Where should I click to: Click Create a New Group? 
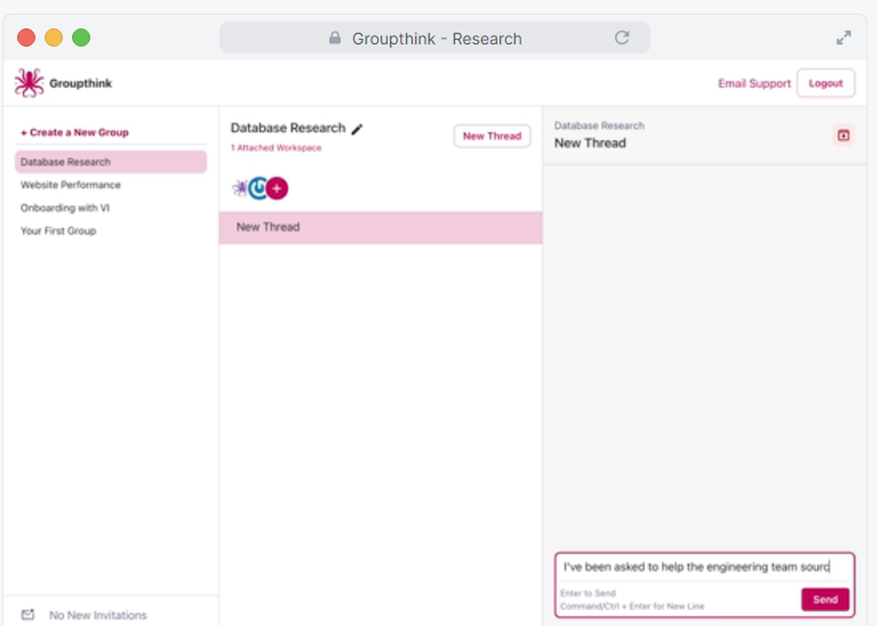point(73,132)
